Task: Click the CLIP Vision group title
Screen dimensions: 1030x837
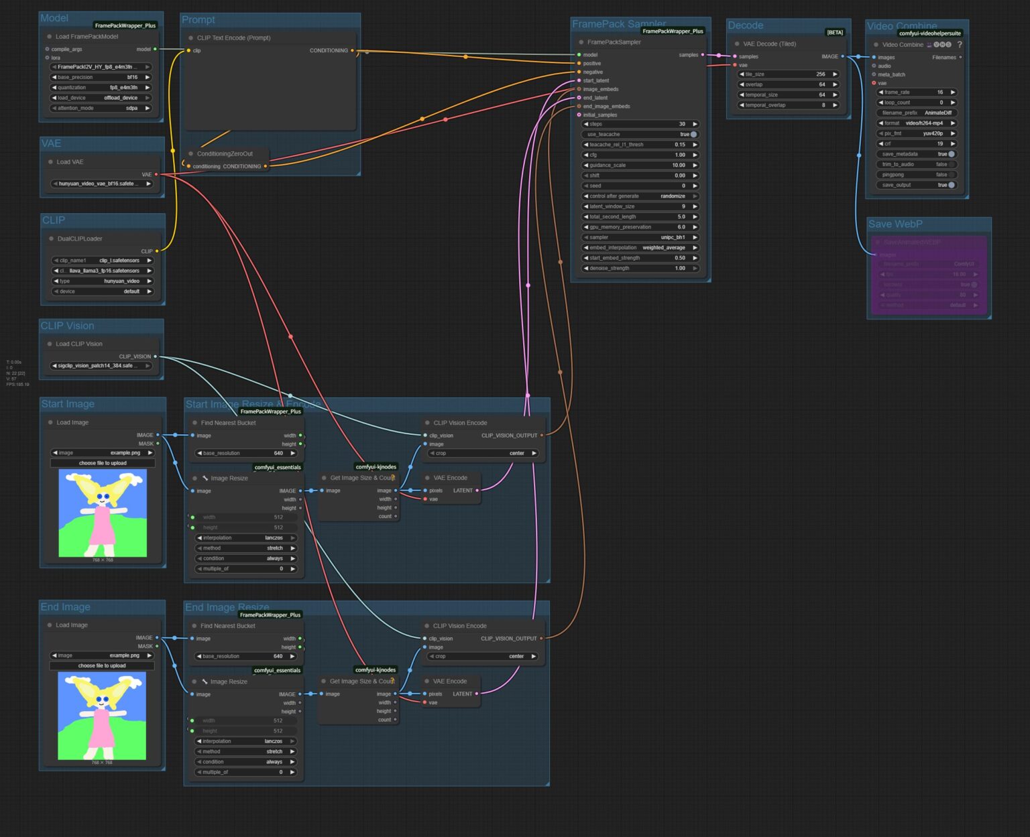Action: pos(67,326)
